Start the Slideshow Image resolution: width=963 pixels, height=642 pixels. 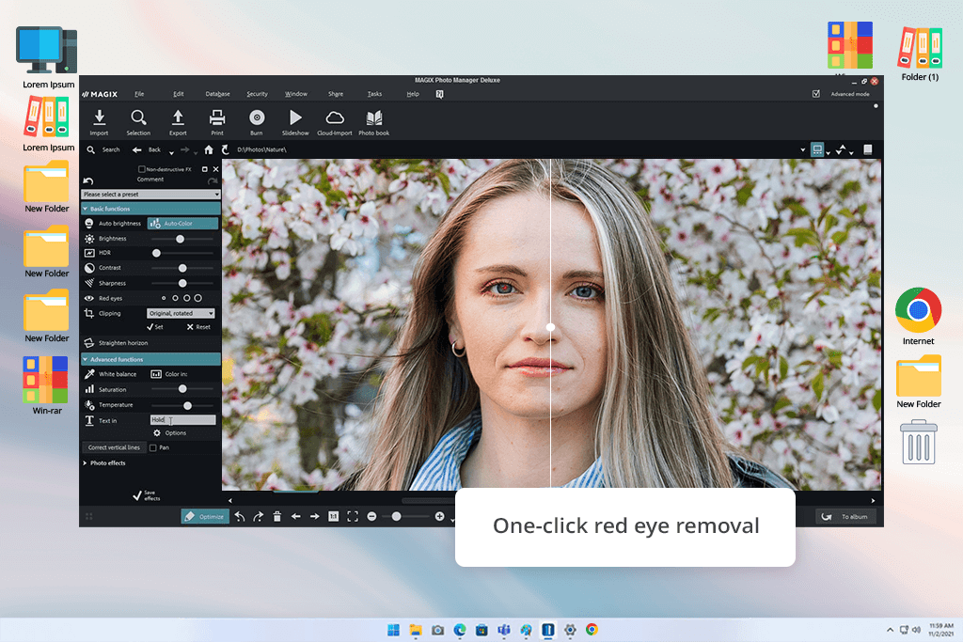pos(295,122)
